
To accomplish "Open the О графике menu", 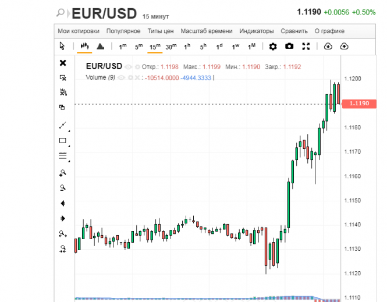I will pyautogui.click(x=329, y=31).
